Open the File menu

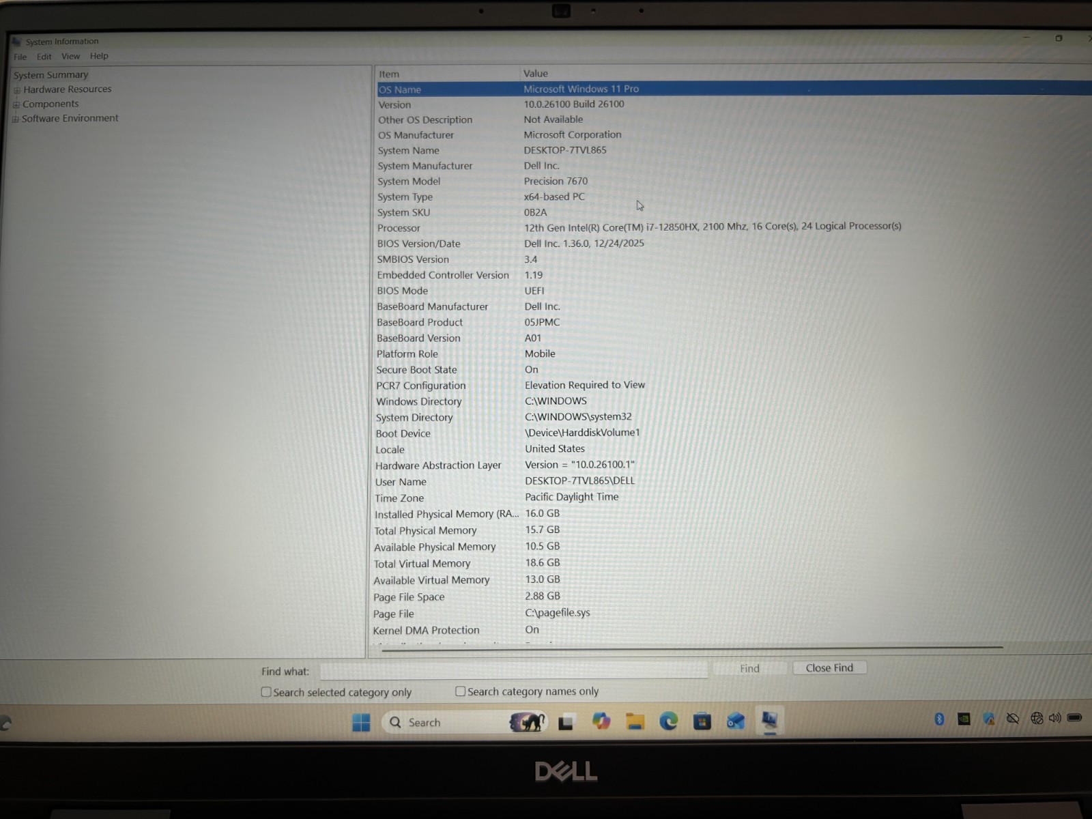(20, 57)
